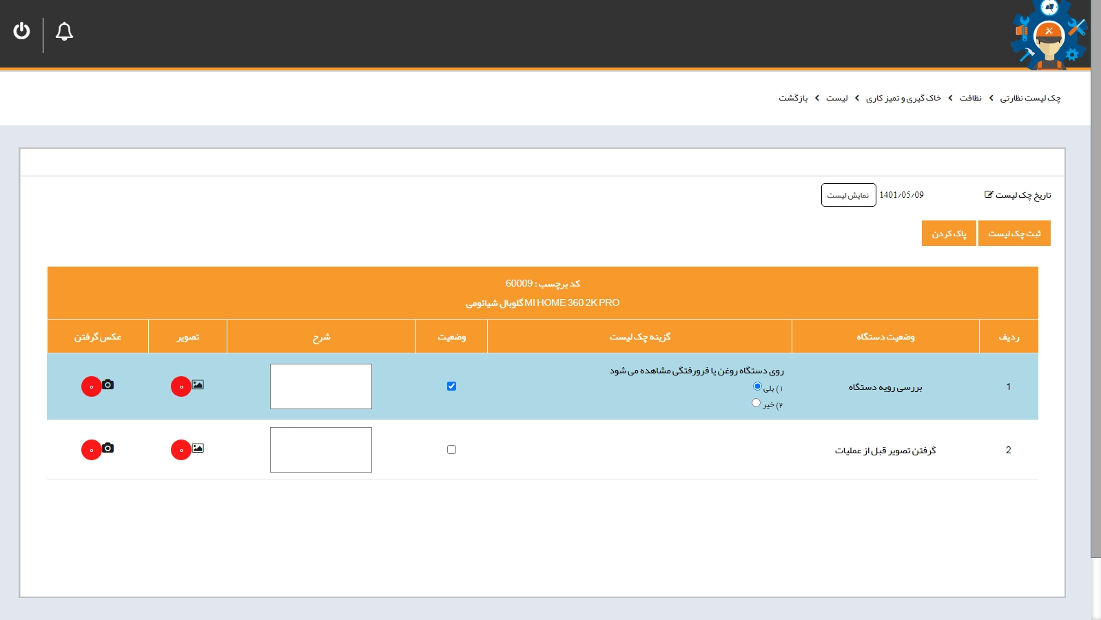Open چک لیست نظارتی breadcrumb item
1101x620 pixels.
coord(1030,99)
